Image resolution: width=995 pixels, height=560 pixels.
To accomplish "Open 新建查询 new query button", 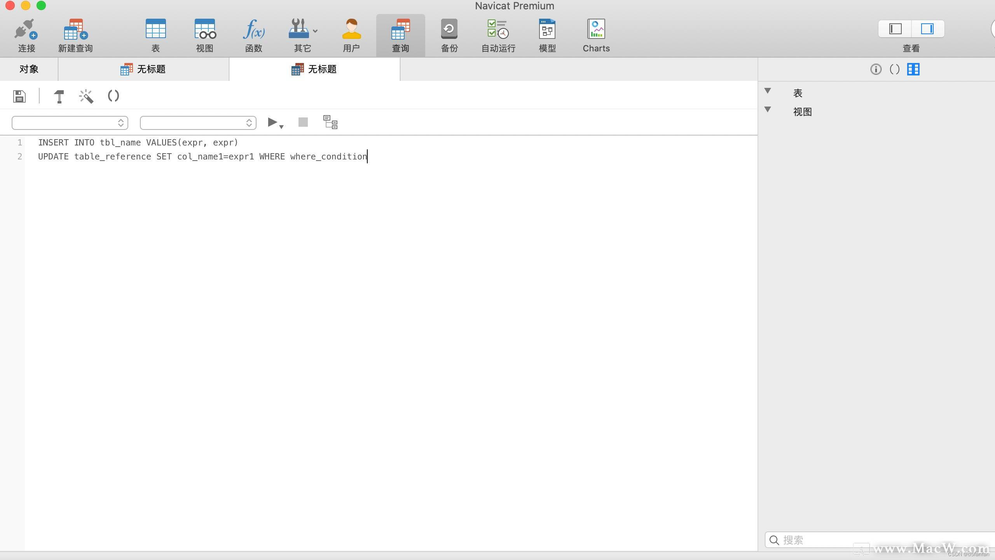I will pyautogui.click(x=75, y=29).
